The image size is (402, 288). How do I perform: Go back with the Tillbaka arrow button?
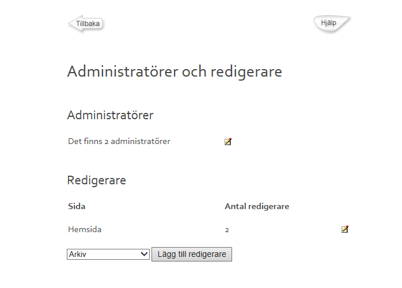pos(86,24)
